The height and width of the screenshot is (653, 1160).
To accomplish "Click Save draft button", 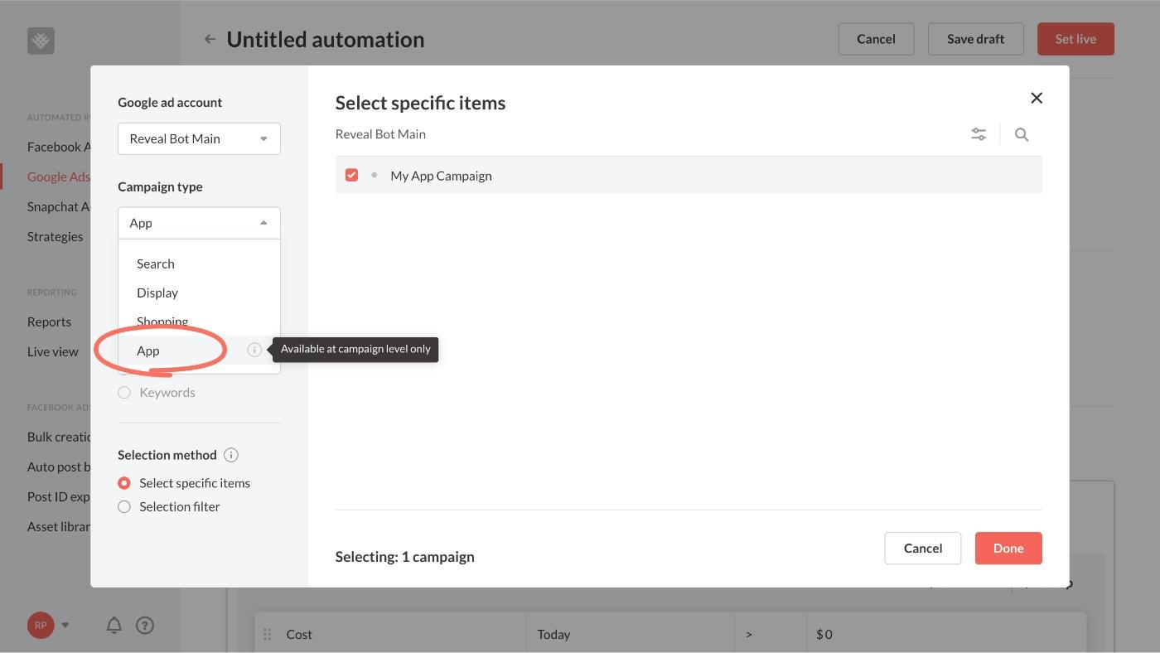I will 975,39.
